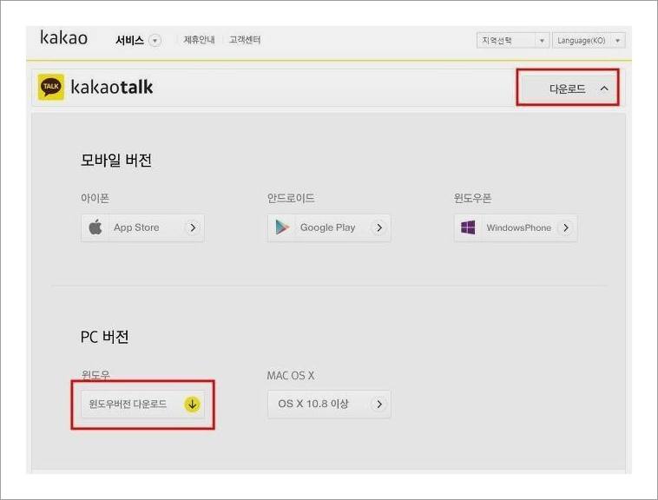
Task: Click the 모바일 버전 heading
Action: pos(115,160)
